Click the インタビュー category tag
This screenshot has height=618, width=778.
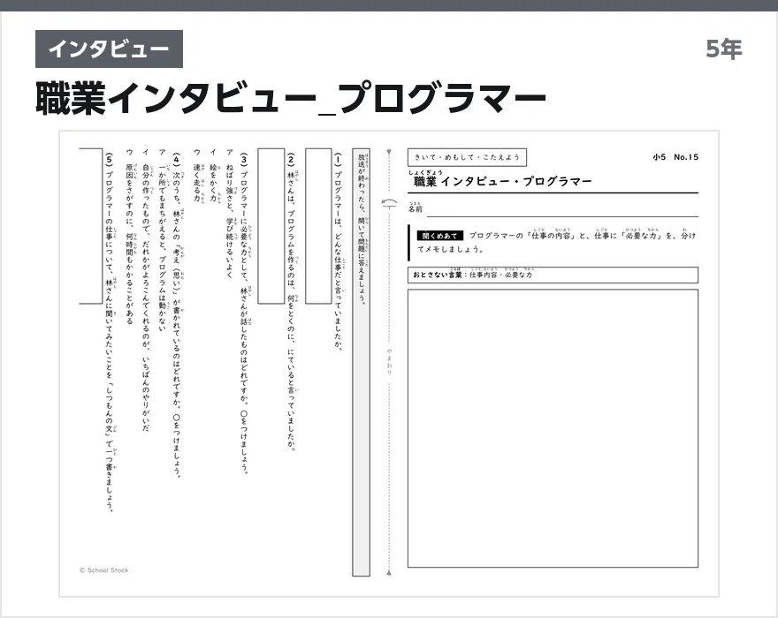(x=109, y=49)
